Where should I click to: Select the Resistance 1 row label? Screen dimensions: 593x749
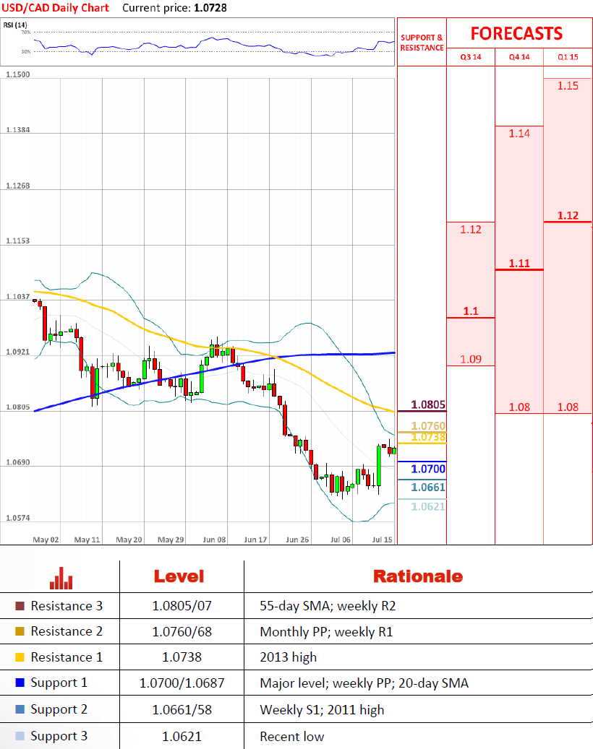(x=67, y=657)
